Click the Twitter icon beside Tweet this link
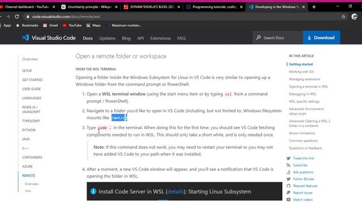 coord(288,158)
